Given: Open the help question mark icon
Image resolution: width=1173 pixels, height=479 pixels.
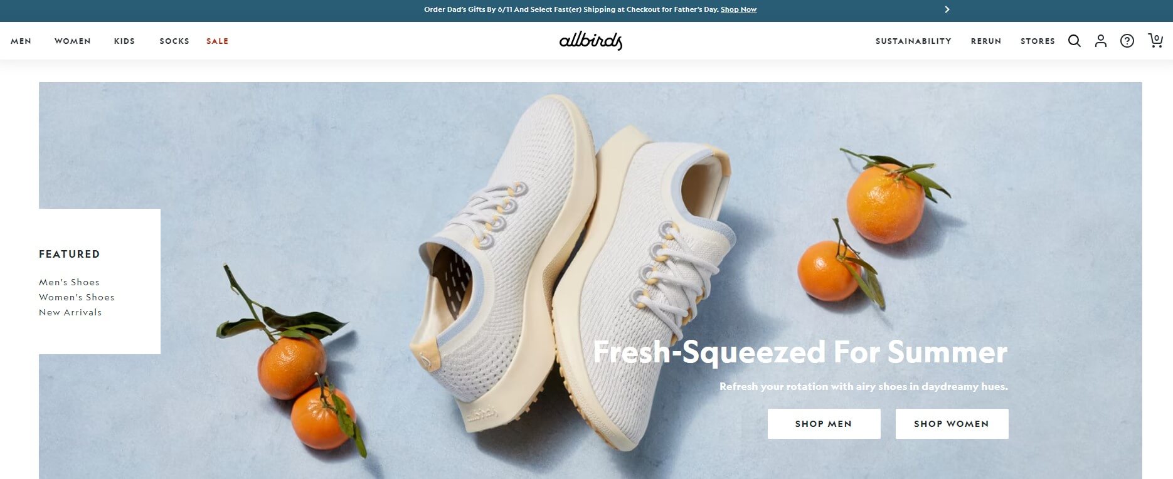Looking at the screenshot, I should (1127, 41).
